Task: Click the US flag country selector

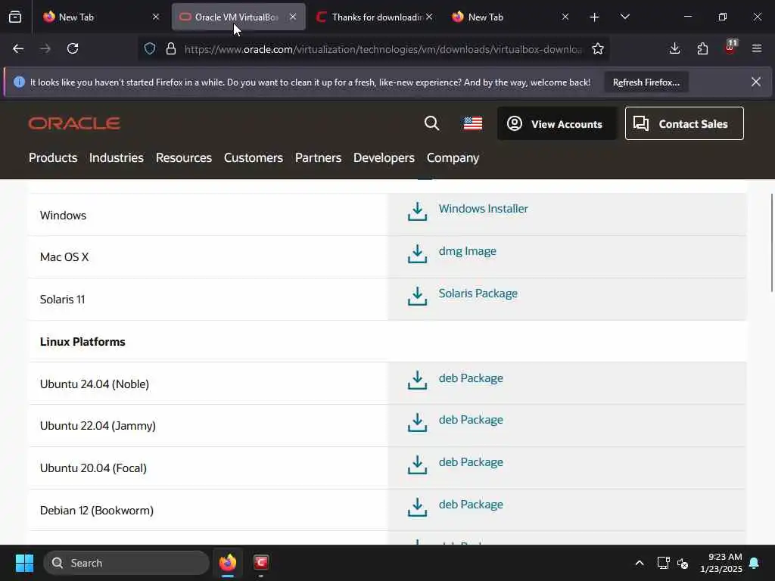Action: click(x=472, y=123)
